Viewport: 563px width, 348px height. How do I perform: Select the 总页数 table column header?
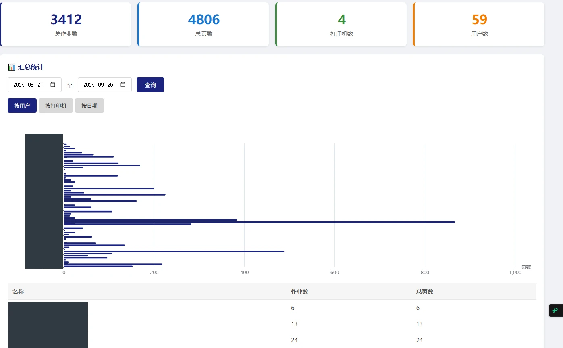[425, 292]
